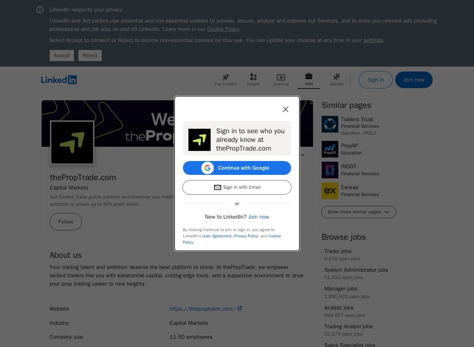Screen dimensions: 474x347
Task: Click 6,670 open jobs count
Action: [342, 259]
